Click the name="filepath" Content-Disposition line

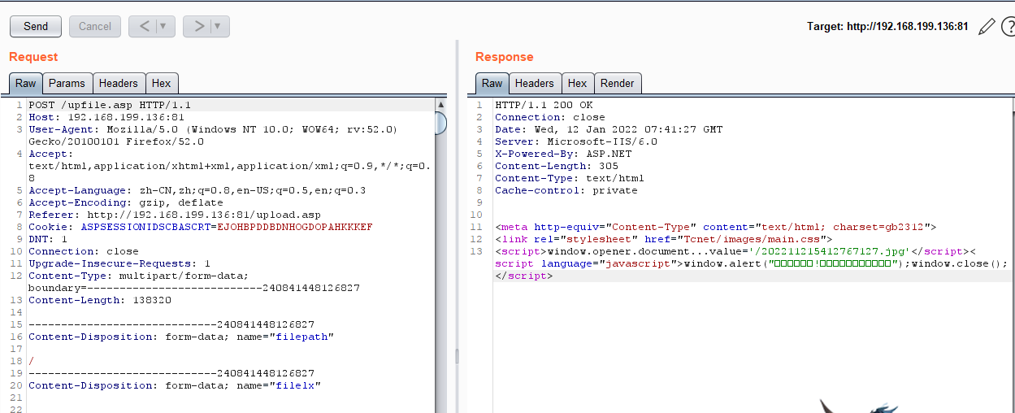pyautogui.click(x=181, y=337)
